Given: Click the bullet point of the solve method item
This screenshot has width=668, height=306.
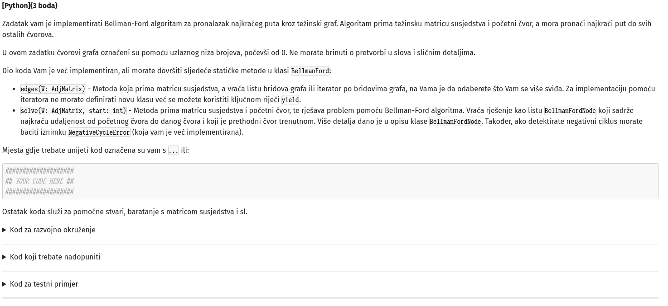Looking at the screenshot, I should pos(16,111).
